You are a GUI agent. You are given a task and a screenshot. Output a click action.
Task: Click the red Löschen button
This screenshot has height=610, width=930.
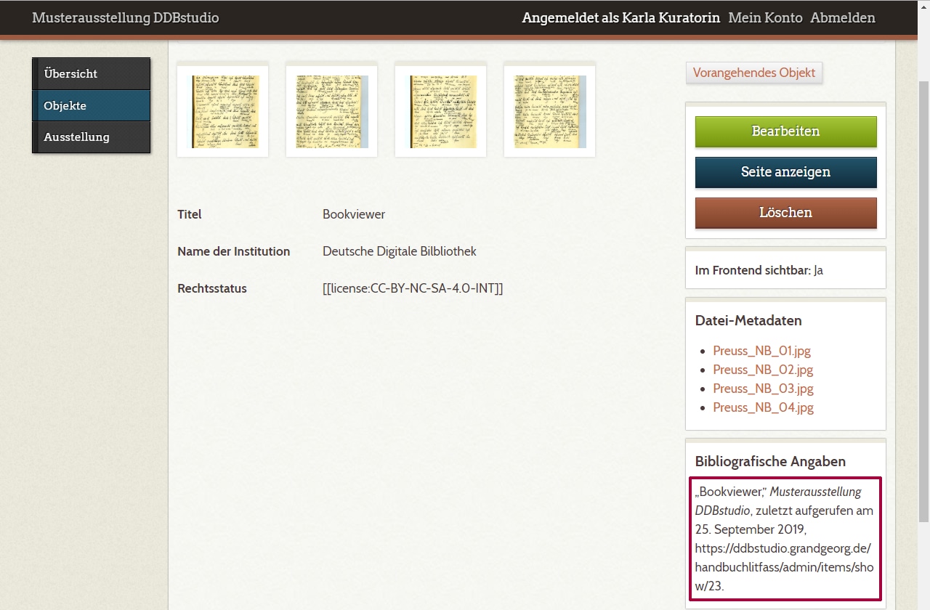pos(785,213)
